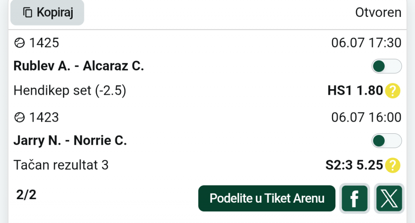The image size is (415, 223).
Task: Click the 2/2 selections counter
Action: click(26, 195)
